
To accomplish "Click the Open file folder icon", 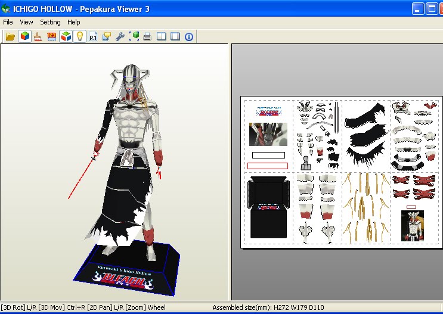I will [11, 36].
